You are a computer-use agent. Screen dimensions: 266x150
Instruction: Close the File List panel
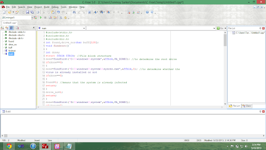point(264,28)
